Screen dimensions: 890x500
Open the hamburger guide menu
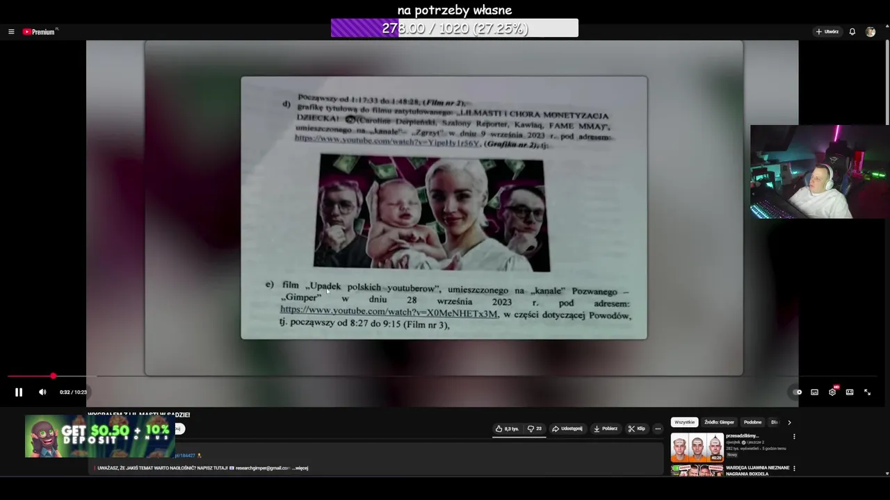11,32
